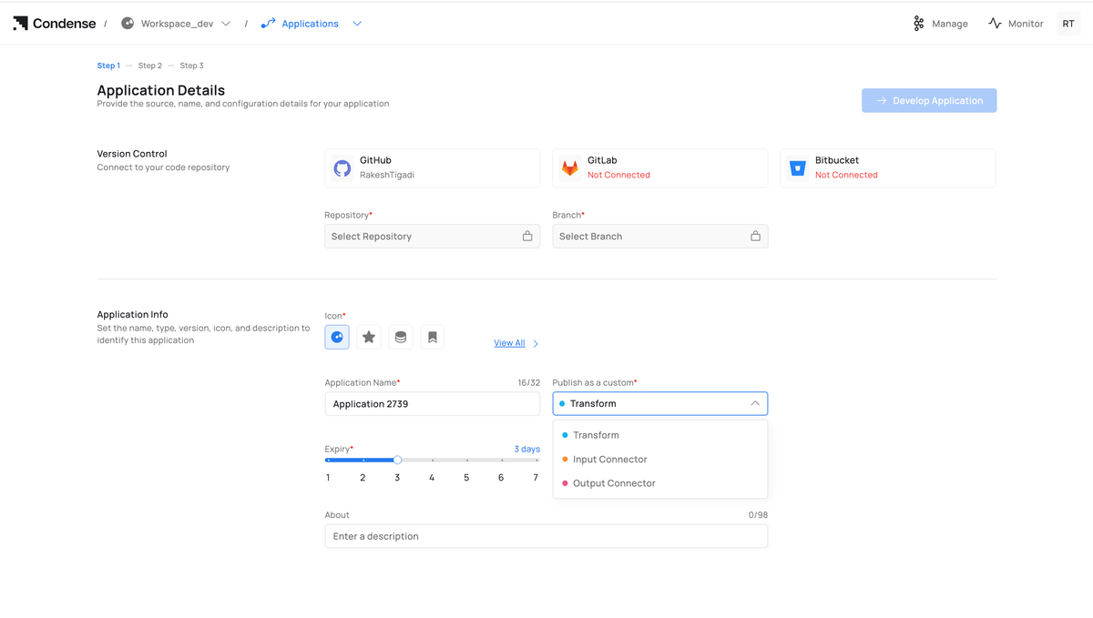Click the 'Application Details' heading
Image resolution: width=1093 pixels, height=618 pixels.
(x=161, y=90)
